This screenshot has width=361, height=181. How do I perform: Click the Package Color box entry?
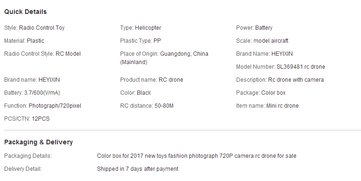tap(261, 93)
